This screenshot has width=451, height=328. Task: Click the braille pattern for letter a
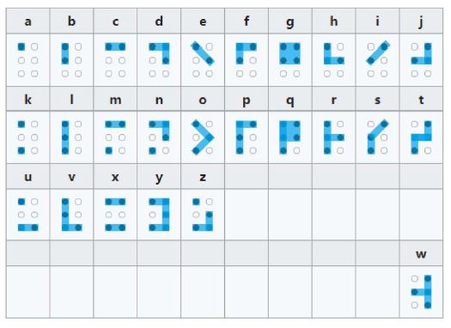[x=27, y=60]
